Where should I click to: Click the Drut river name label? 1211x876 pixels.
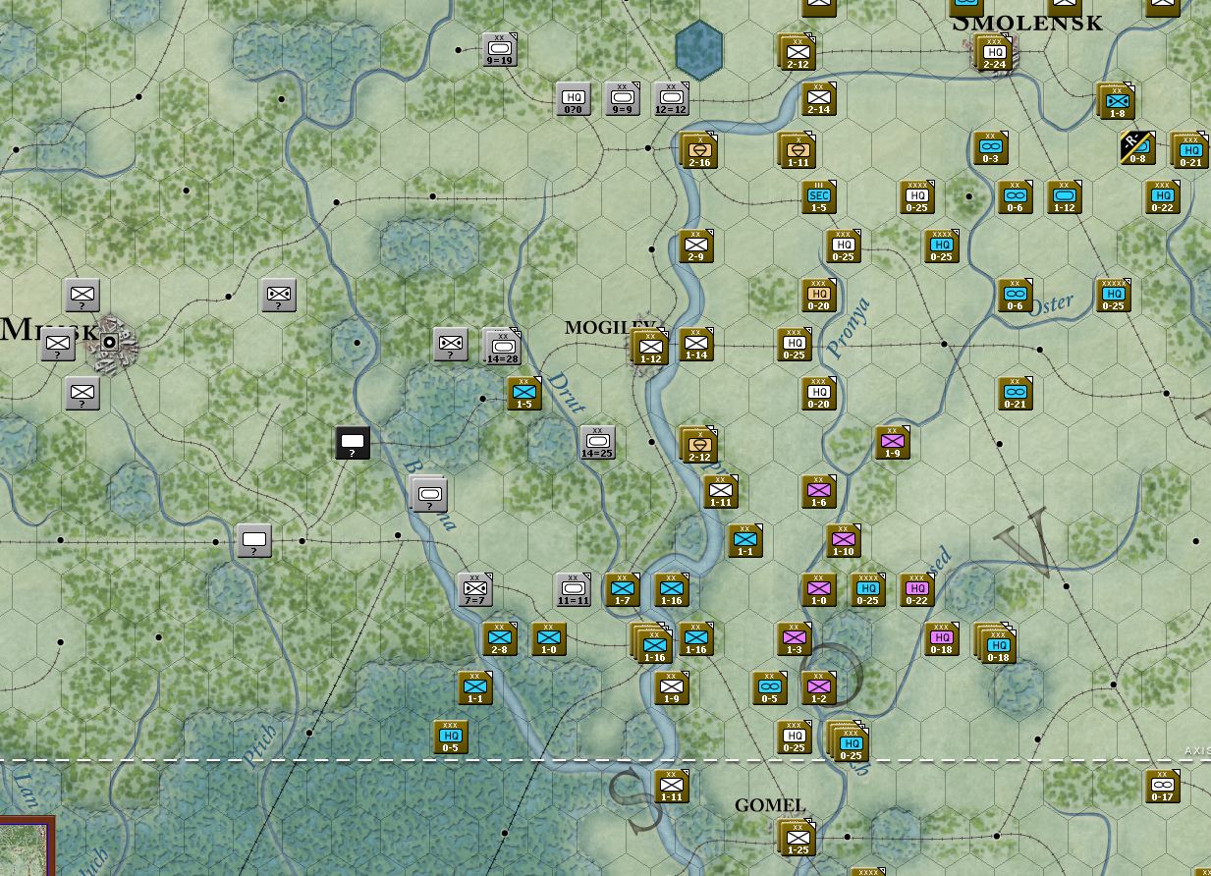[566, 392]
